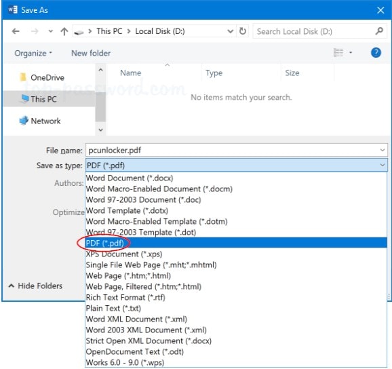
Task: Click navigation pane scroll down arrow
Action: [100, 130]
